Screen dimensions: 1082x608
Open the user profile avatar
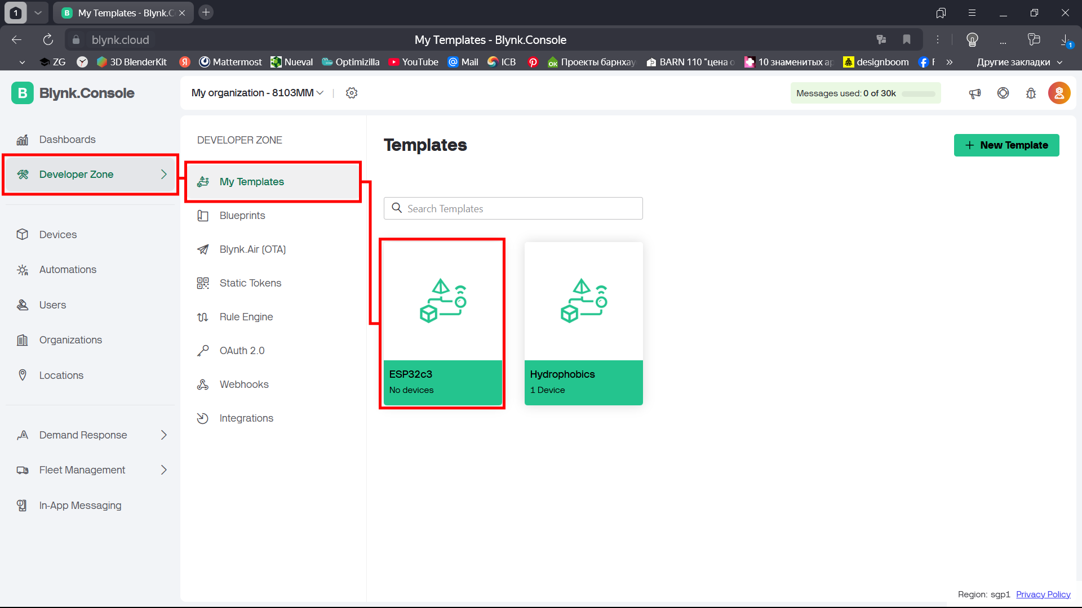tap(1059, 93)
